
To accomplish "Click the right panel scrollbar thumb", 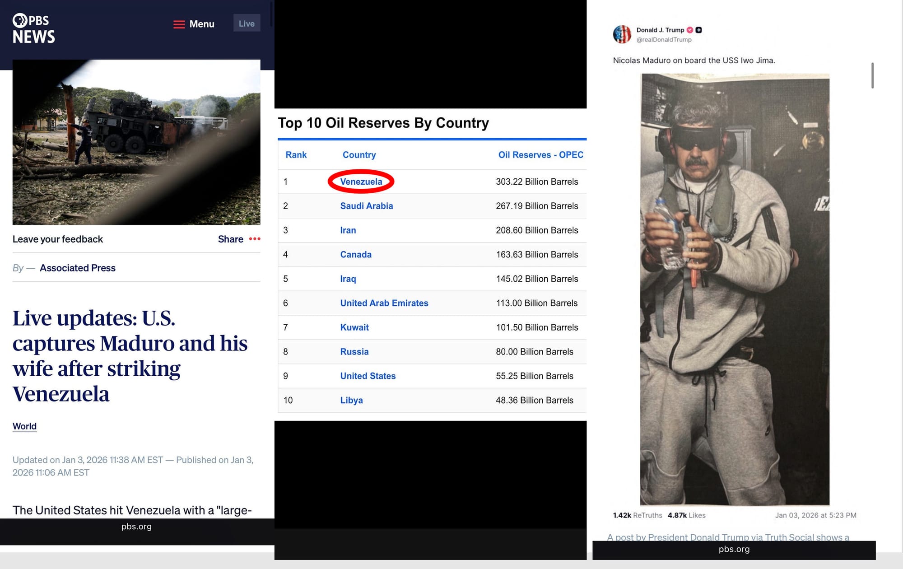I will [x=872, y=75].
